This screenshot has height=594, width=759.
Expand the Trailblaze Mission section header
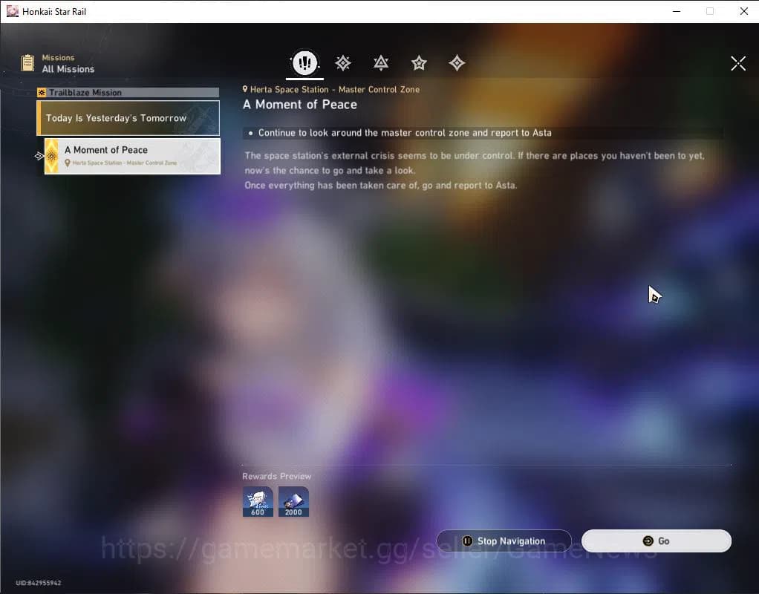pyautogui.click(x=128, y=92)
